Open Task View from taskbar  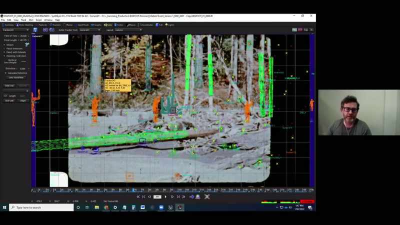[87, 207]
